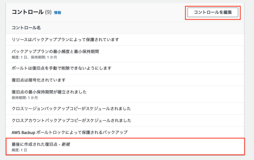Select the AWS Backup ボールトロック control row
The height and width of the screenshot is (160, 254).
tap(125, 132)
